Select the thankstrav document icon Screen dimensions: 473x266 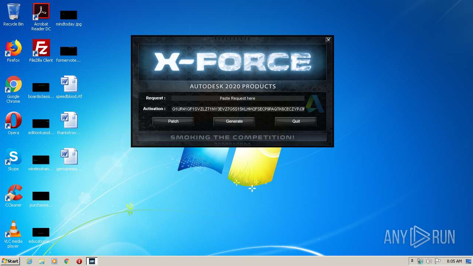[69, 123]
